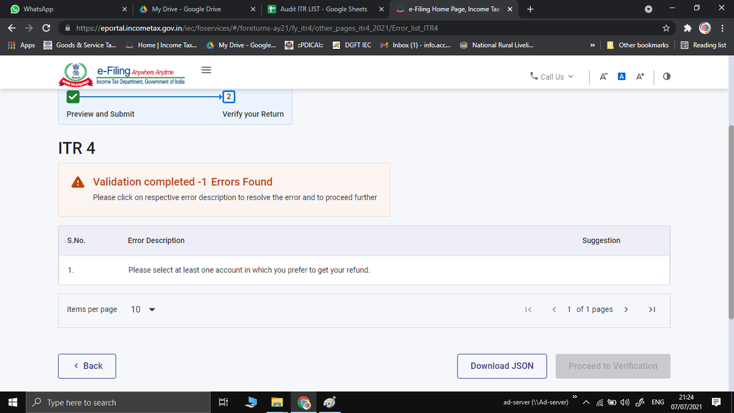This screenshot has width=734, height=413.
Task: Open File Explorer from taskbar
Action: [278, 403]
